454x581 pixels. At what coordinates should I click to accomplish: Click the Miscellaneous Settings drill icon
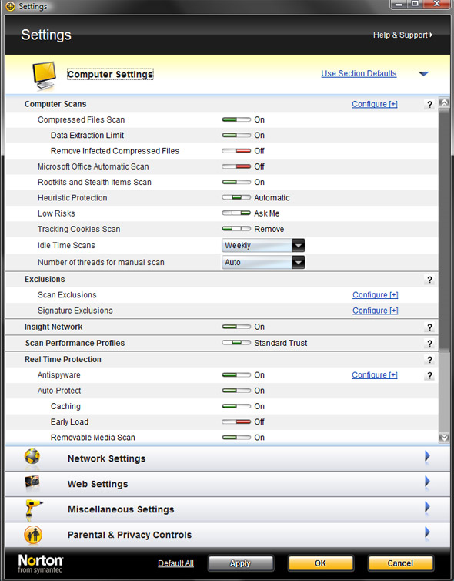33,509
